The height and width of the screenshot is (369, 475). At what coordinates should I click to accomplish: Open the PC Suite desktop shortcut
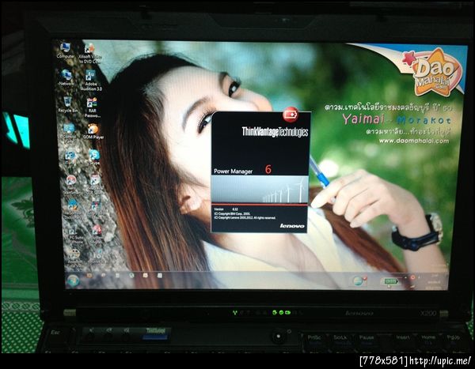74,236
